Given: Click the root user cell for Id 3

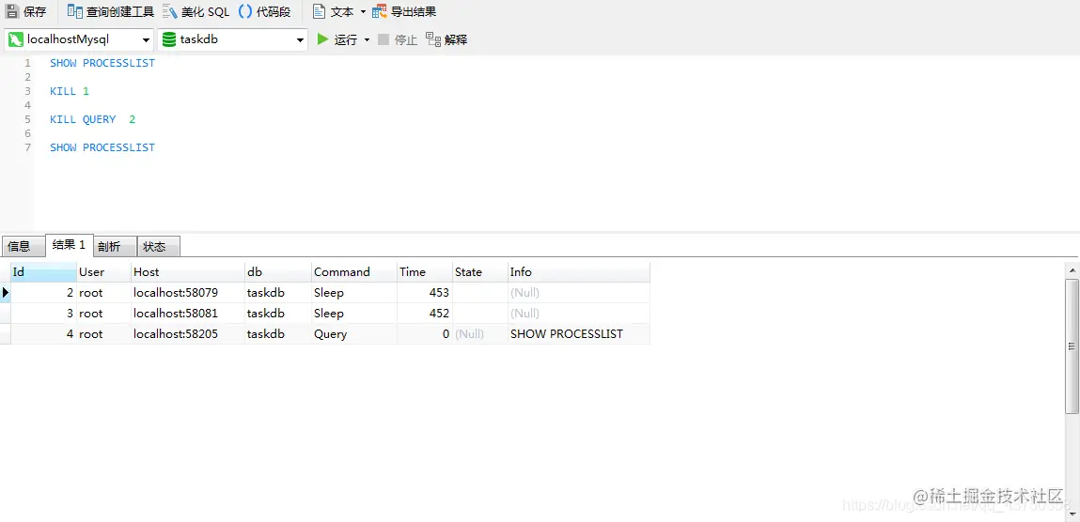Looking at the screenshot, I should [104, 313].
